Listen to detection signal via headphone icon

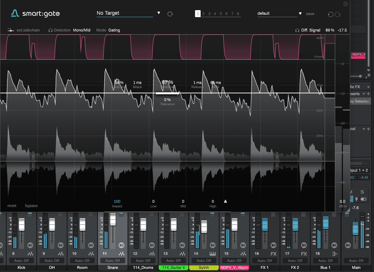click(x=50, y=30)
